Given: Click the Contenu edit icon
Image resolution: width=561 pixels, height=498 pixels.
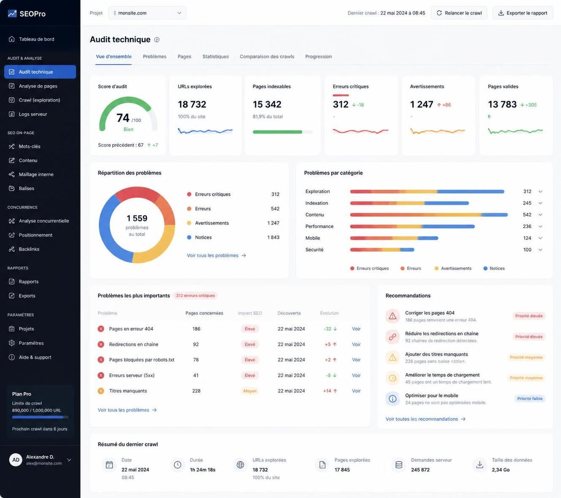Looking at the screenshot, I should tap(12, 160).
